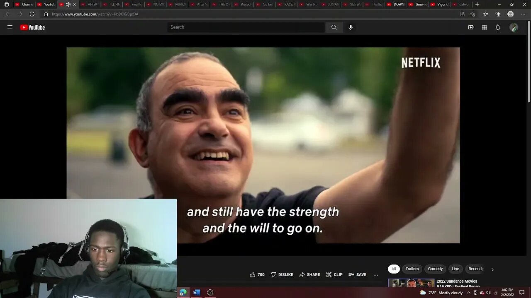
Task: Like the video with 700 likes
Action: [x=257, y=275]
